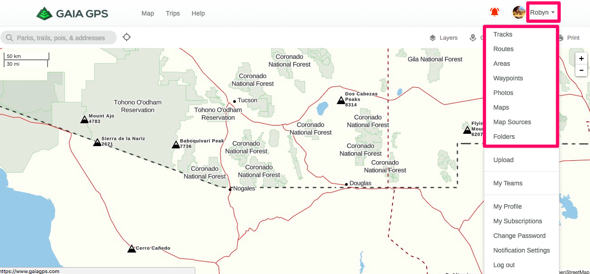Select Routes from the account menu
The height and width of the screenshot is (274, 590).
pos(504,49)
